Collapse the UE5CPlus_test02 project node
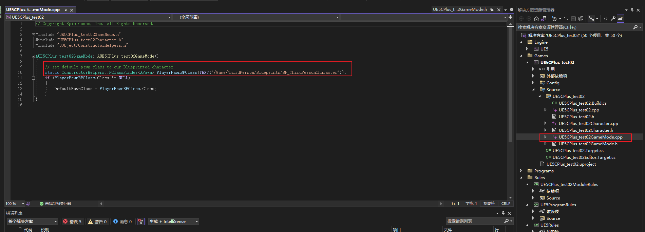This screenshot has width=645, height=232. (527, 62)
